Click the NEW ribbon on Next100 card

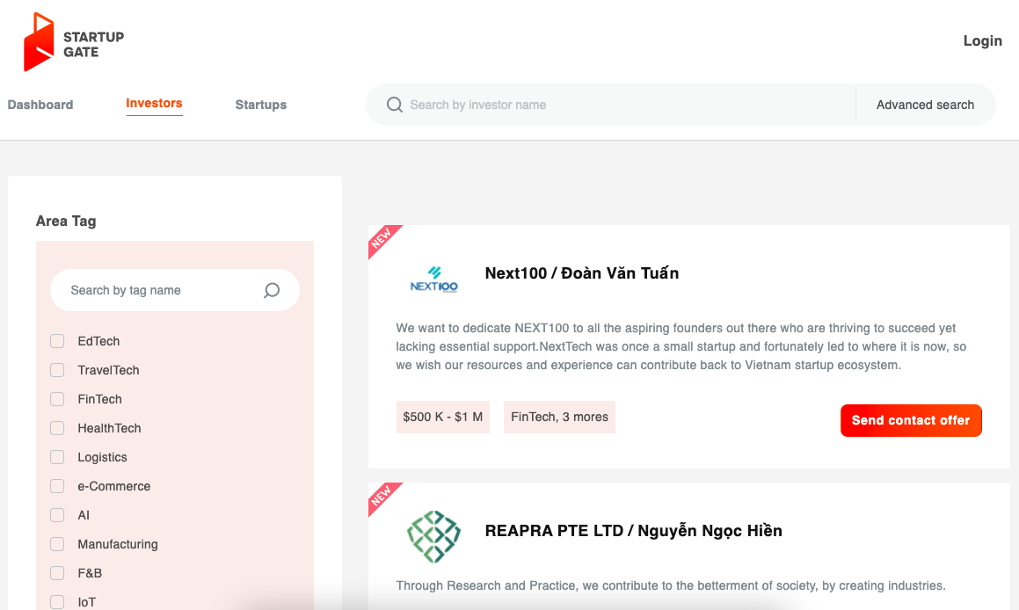tap(382, 238)
